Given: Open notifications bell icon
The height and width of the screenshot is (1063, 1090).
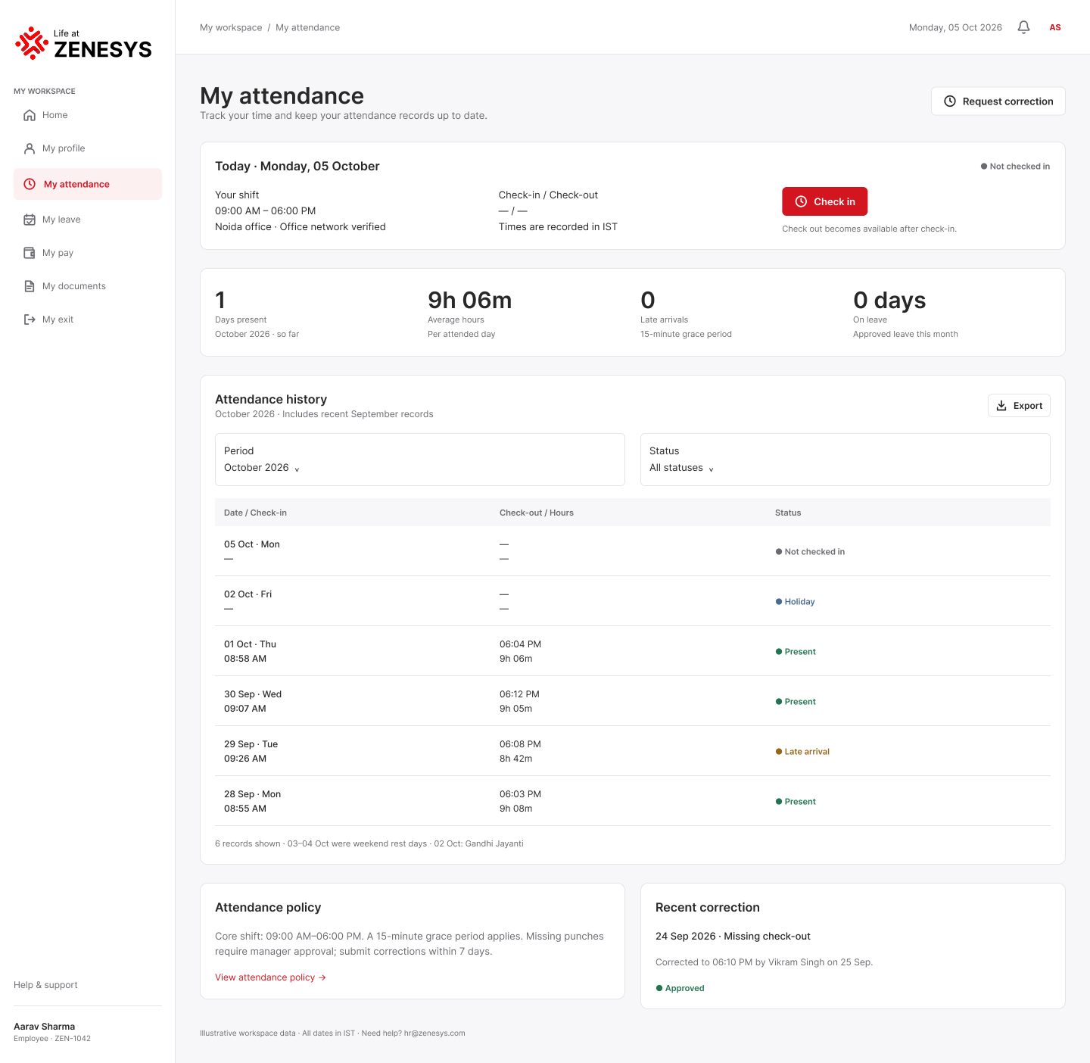Looking at the screenshot, I should (x=1023, y=27).
